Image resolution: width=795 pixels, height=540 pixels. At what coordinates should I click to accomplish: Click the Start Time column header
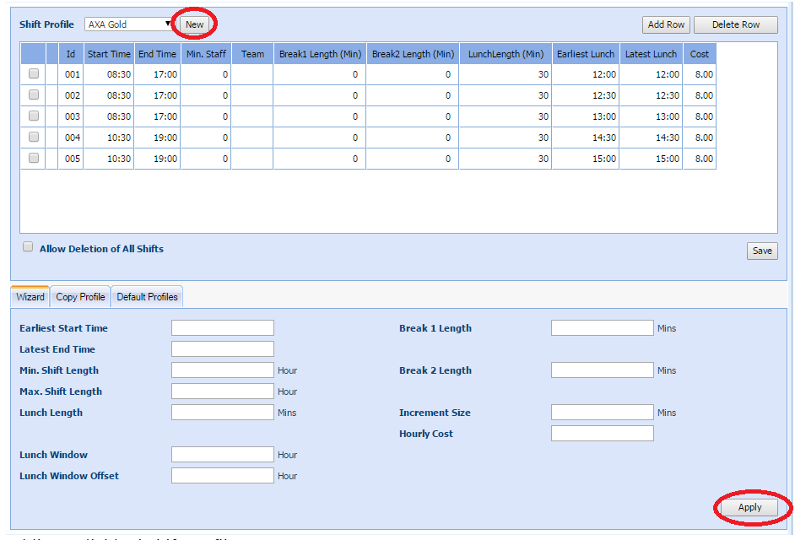click(109, 54)
